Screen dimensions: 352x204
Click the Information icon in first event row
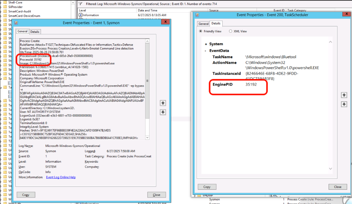(80, 15)
